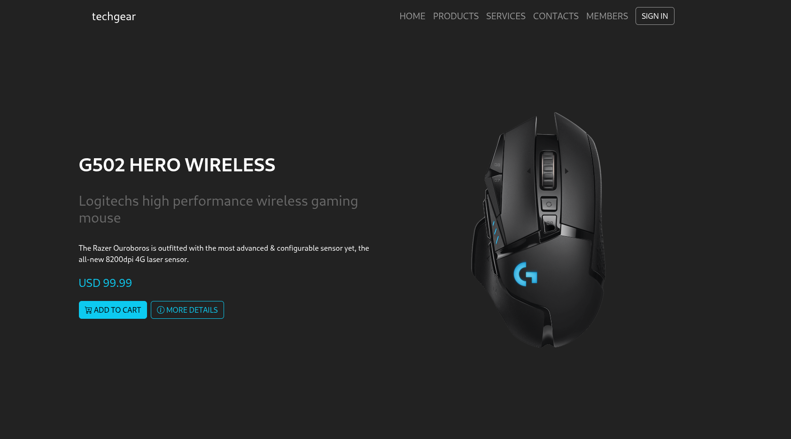Click the blue G logo on mouse
The height and width of the screenshot is (439, 791).
(x=525, y=274)
